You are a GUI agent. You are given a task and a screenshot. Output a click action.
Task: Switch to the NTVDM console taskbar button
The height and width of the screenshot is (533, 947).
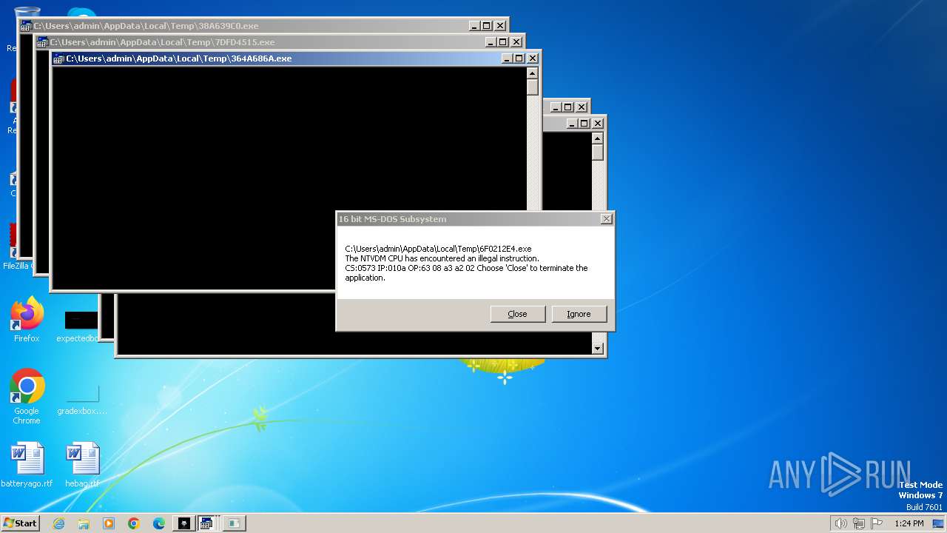click(208, 523)
